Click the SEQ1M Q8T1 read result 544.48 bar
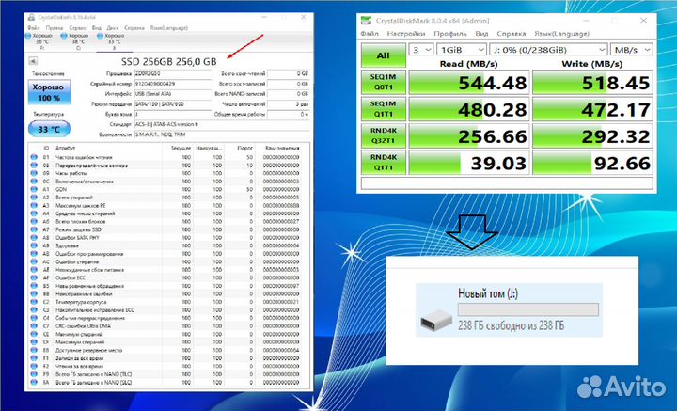The height and width of the screenshot is (411, 677). pyautogui.click(x=469, y=82)
